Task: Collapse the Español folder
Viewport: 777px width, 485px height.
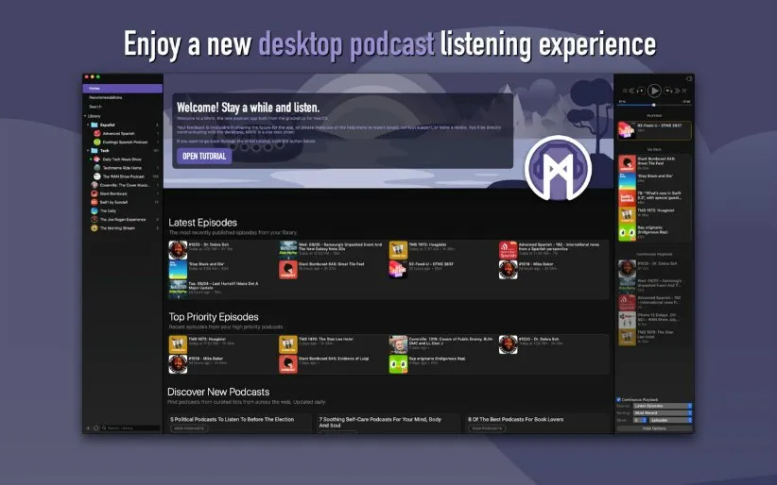Action: 88,125
